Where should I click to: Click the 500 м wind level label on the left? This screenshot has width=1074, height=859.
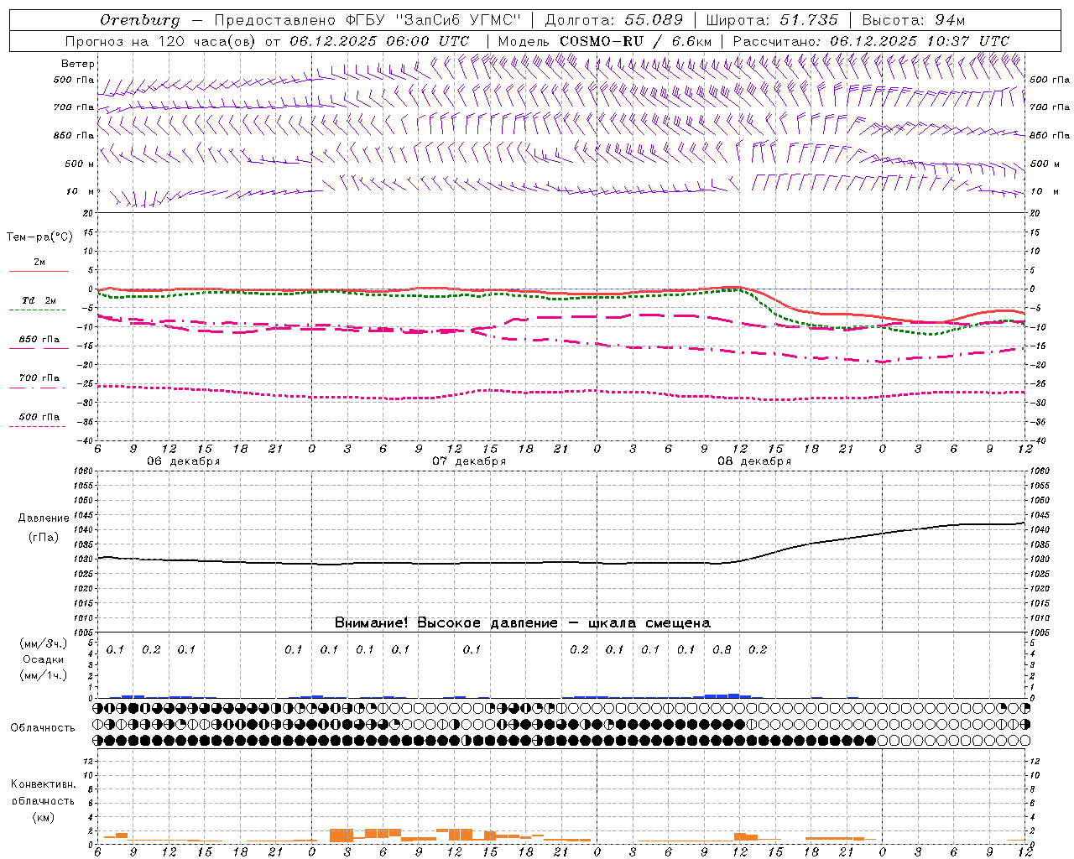[x=79, y=164]
